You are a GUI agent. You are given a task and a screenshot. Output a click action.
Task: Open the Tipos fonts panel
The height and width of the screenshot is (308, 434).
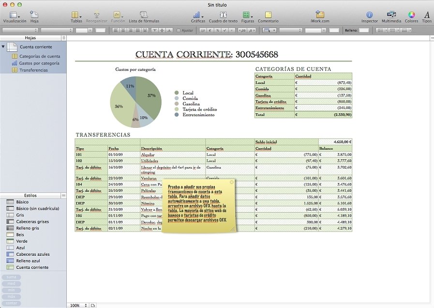[x=427, y=17]
